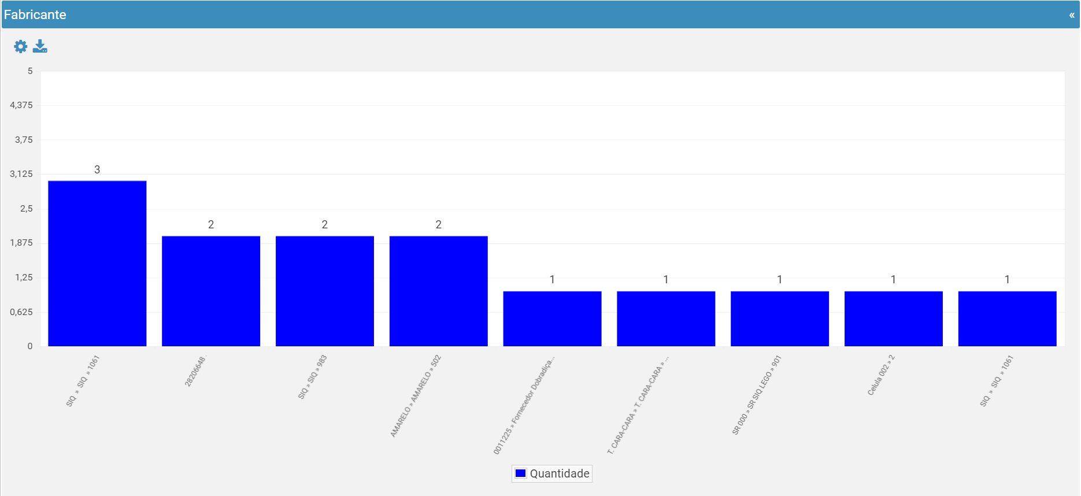
Task: Download the chart data
Action: (40, 46)
